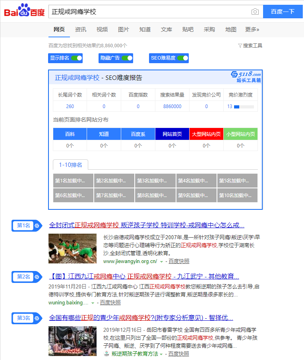Image resolution: width=304 pixels, height=360 pixels.
Task: Expand dropdown arrow after wuning.baixing
Action: [93, 303]
